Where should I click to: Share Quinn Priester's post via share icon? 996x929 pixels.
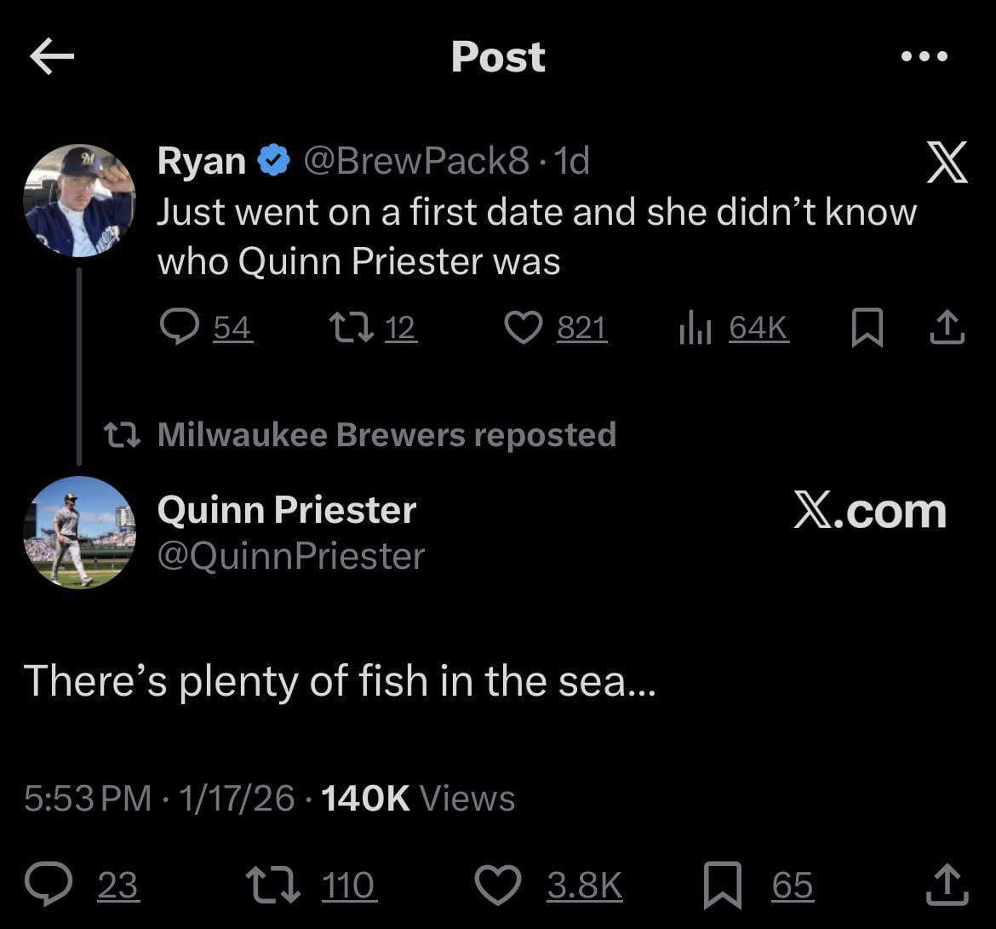[x=947, y=885]
